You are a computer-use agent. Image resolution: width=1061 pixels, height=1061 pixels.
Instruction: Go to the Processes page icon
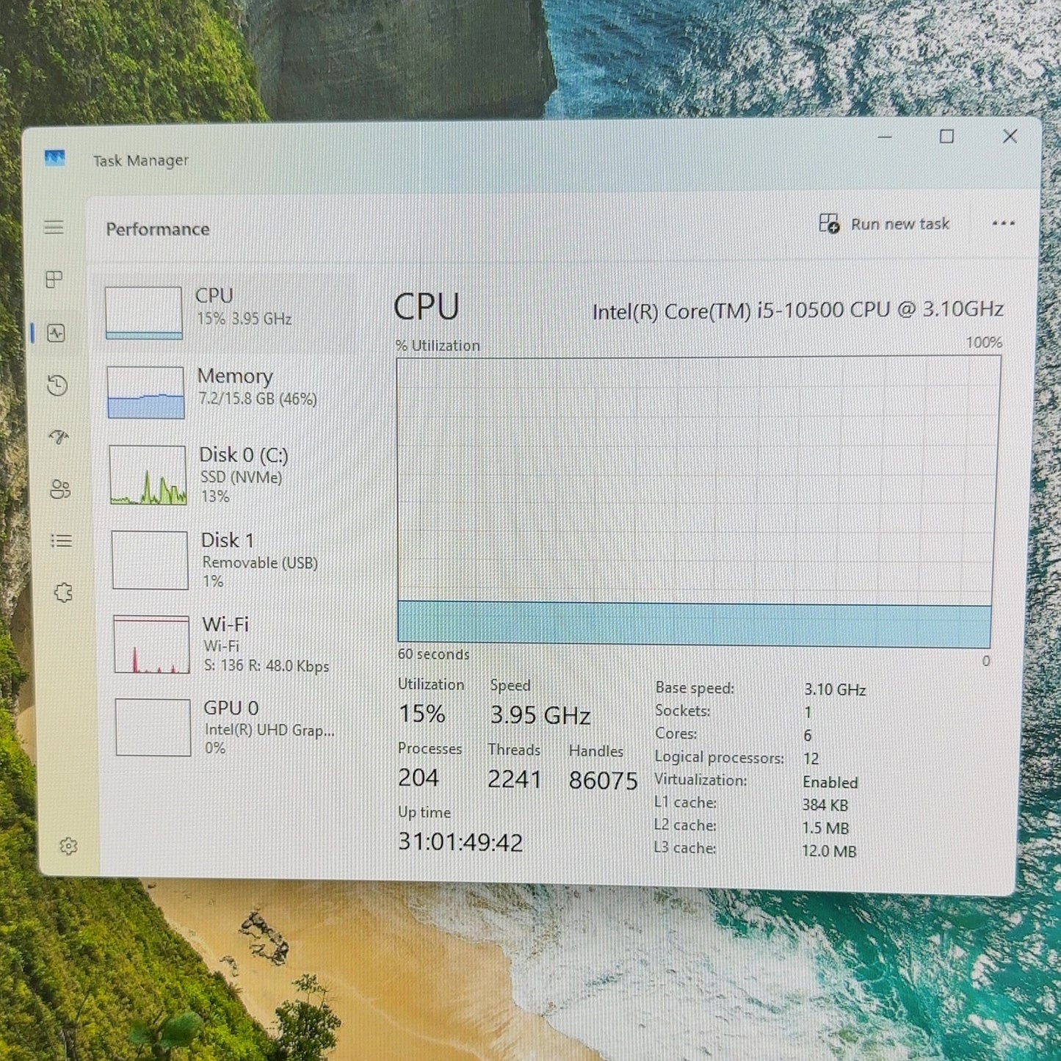(54, 280)
